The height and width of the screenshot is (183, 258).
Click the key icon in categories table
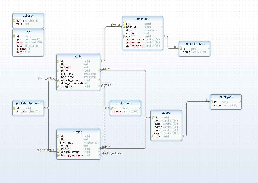point(112,108)
